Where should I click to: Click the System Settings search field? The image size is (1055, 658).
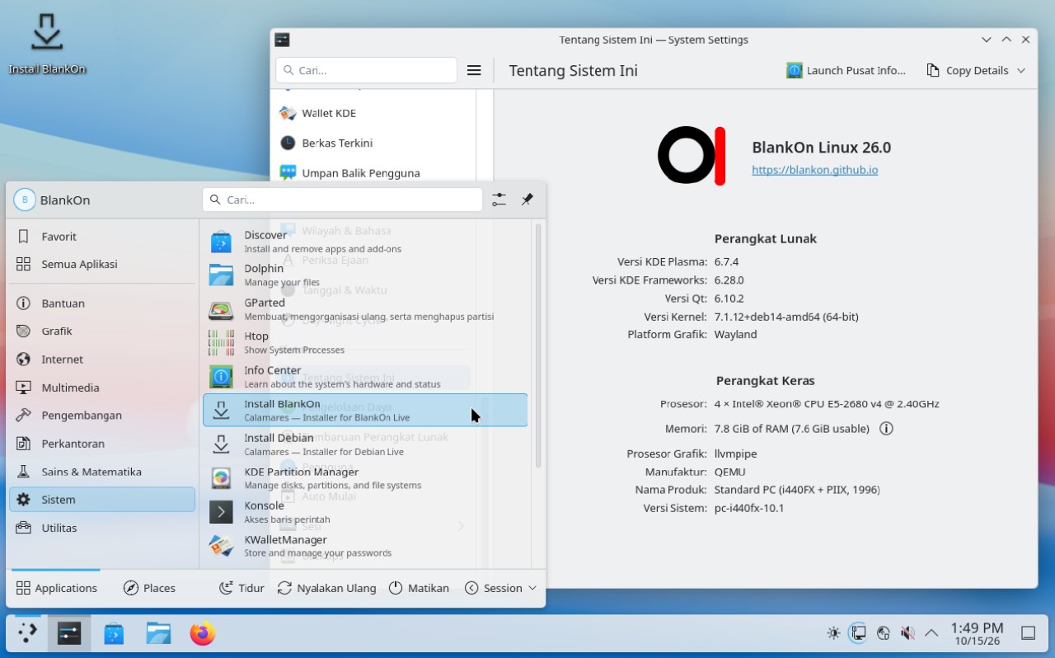[366, 71]
